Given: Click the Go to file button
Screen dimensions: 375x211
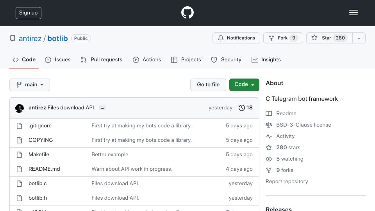Looking at the screenshot, I should (x=208, y=85).
